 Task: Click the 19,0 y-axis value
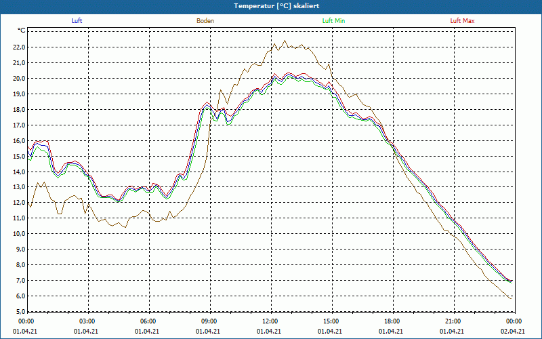(x=19, y=94)
